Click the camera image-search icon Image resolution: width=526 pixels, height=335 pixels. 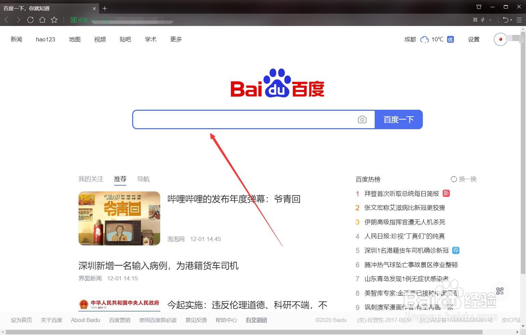362,120
